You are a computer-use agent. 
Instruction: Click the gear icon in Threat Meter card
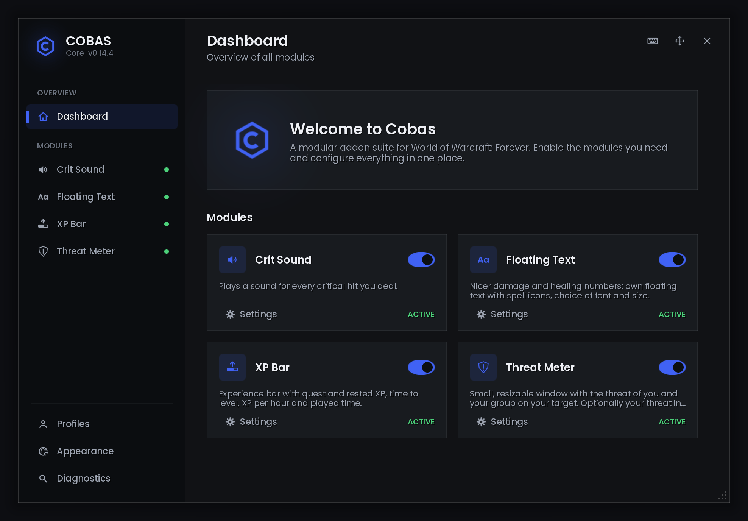pyautogui.click(x=481, y=422)
